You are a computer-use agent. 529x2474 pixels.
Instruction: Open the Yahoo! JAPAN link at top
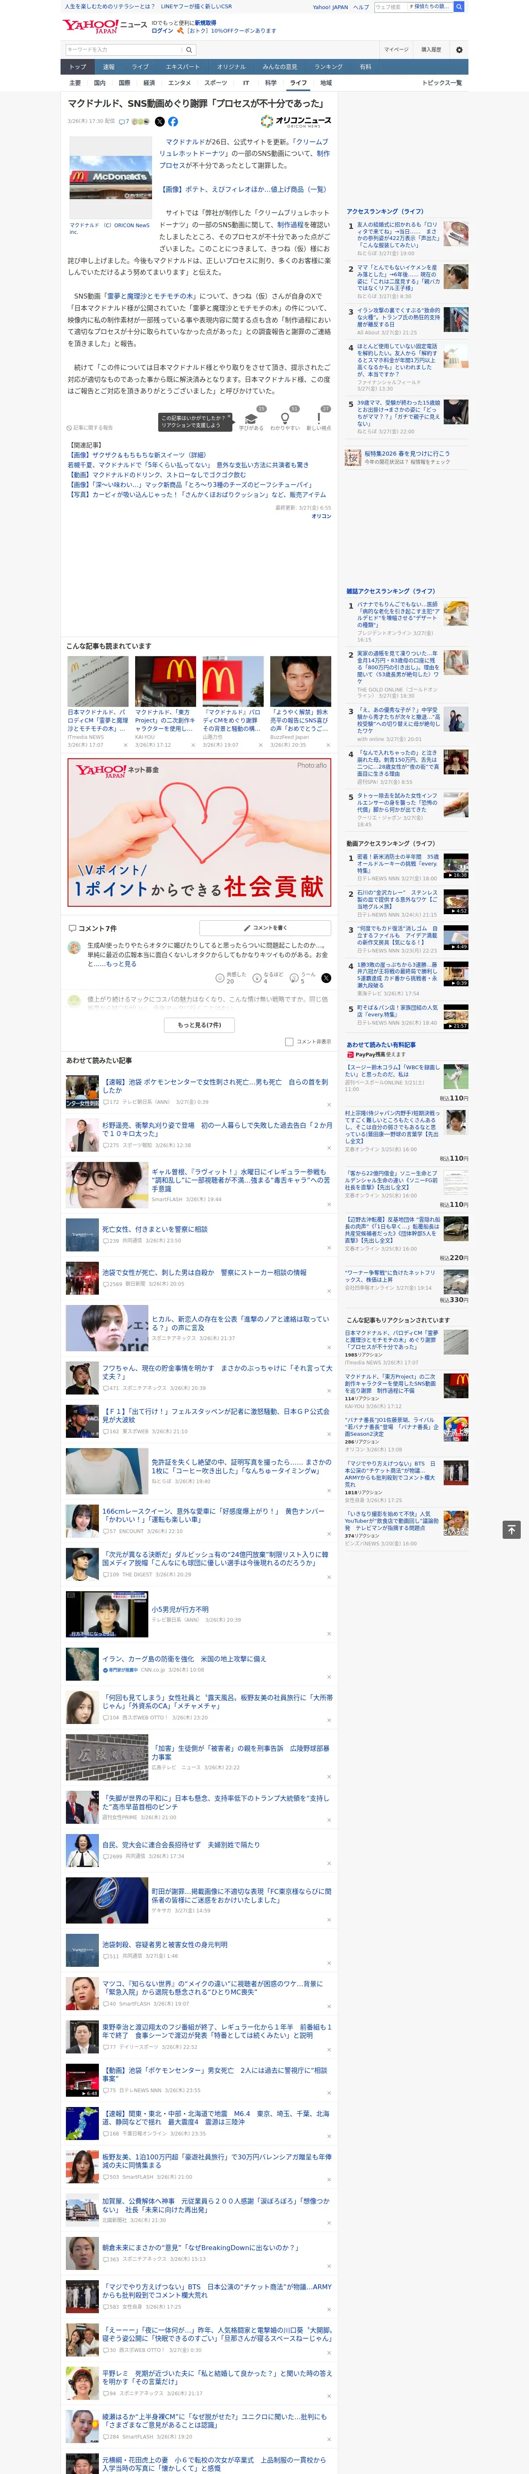(x=330, y=7)
